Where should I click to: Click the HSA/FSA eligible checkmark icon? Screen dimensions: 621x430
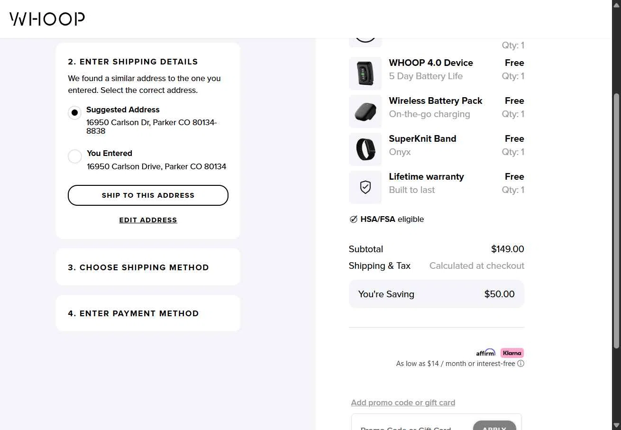353,219
